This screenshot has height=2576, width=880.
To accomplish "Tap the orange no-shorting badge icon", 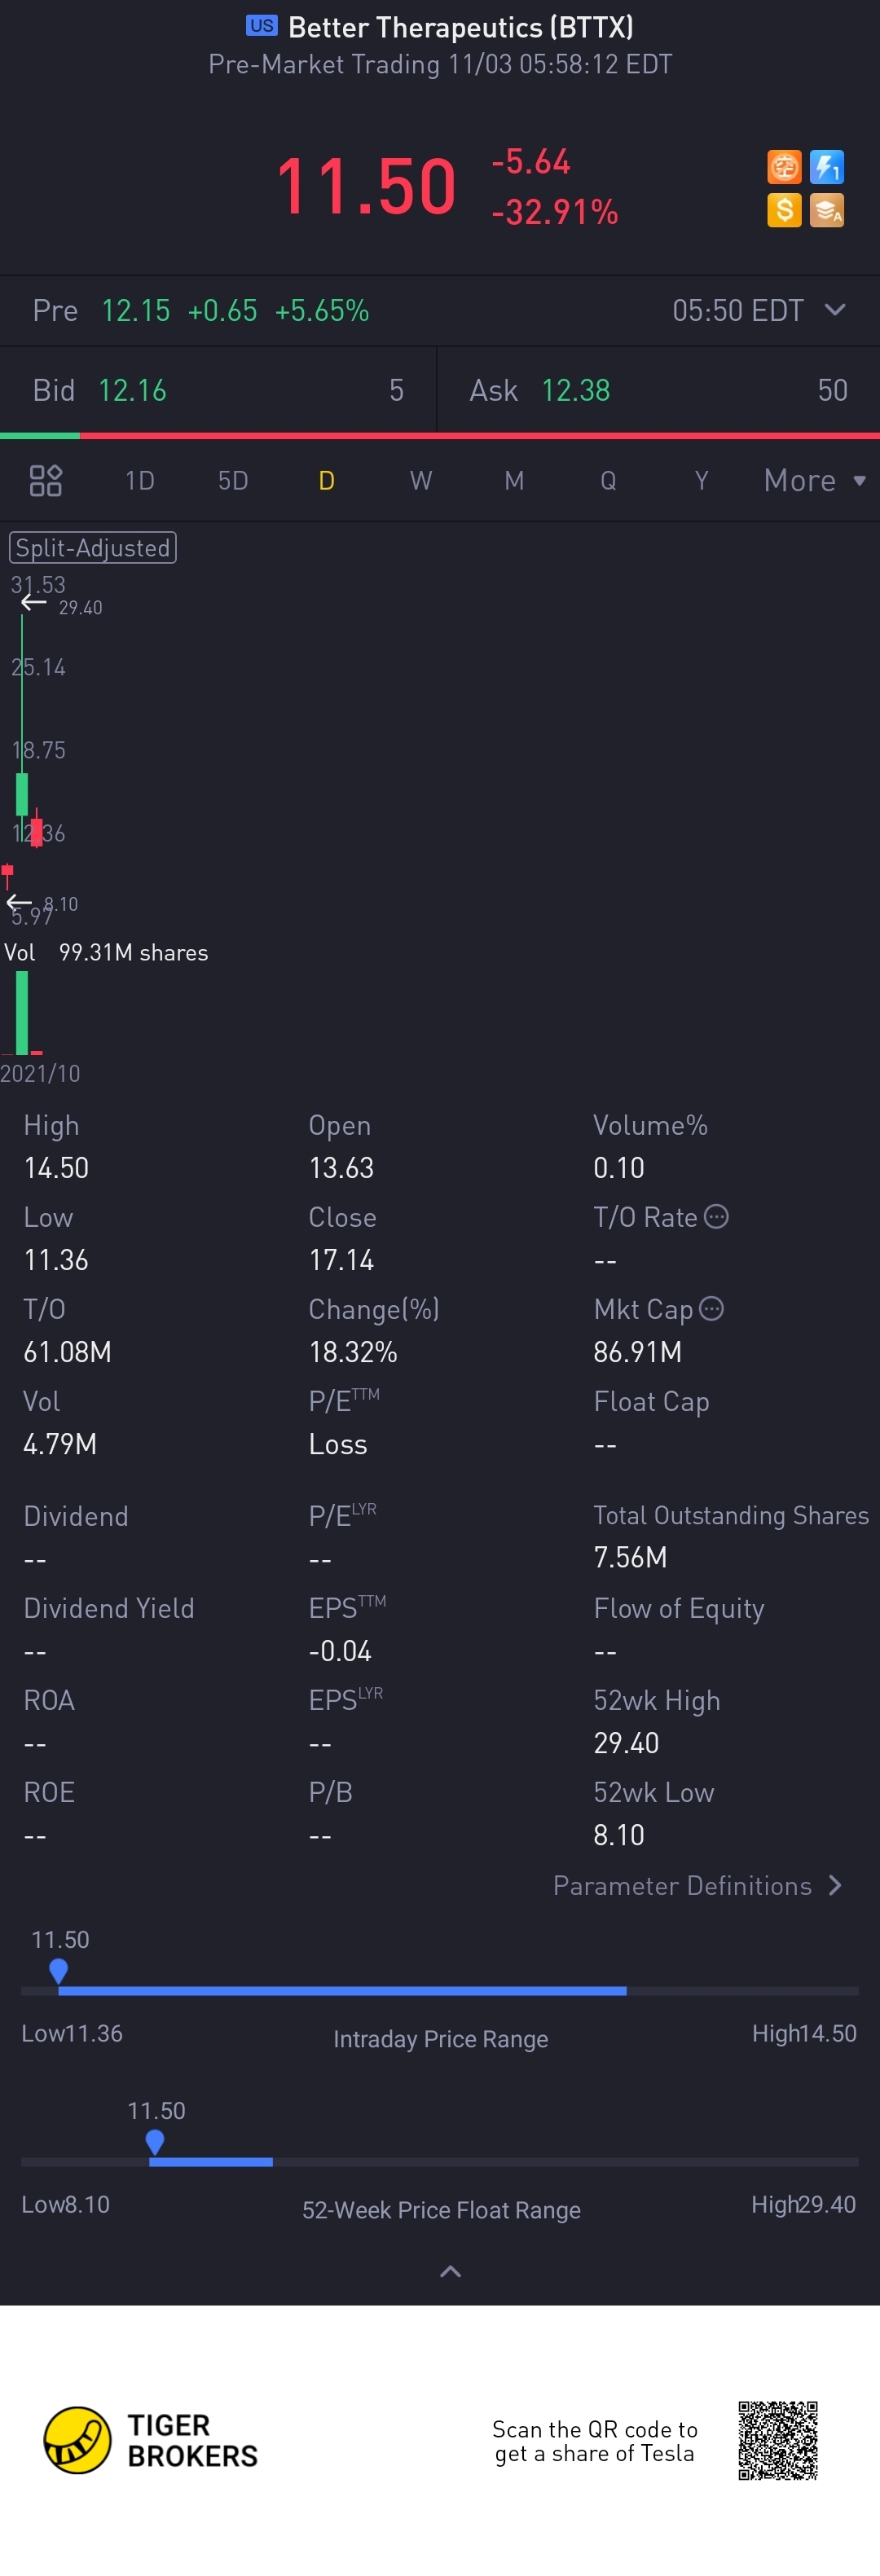I will coord(784,167).
